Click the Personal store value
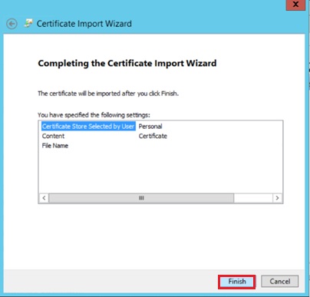 click(150, 127)
